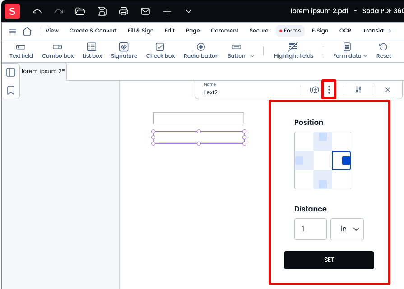Select the Combo box tool
The width and height of the screenshot is (404, 289).
coord(57,50)
